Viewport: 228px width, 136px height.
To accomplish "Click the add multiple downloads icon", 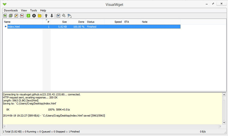I will click(11, 16).
